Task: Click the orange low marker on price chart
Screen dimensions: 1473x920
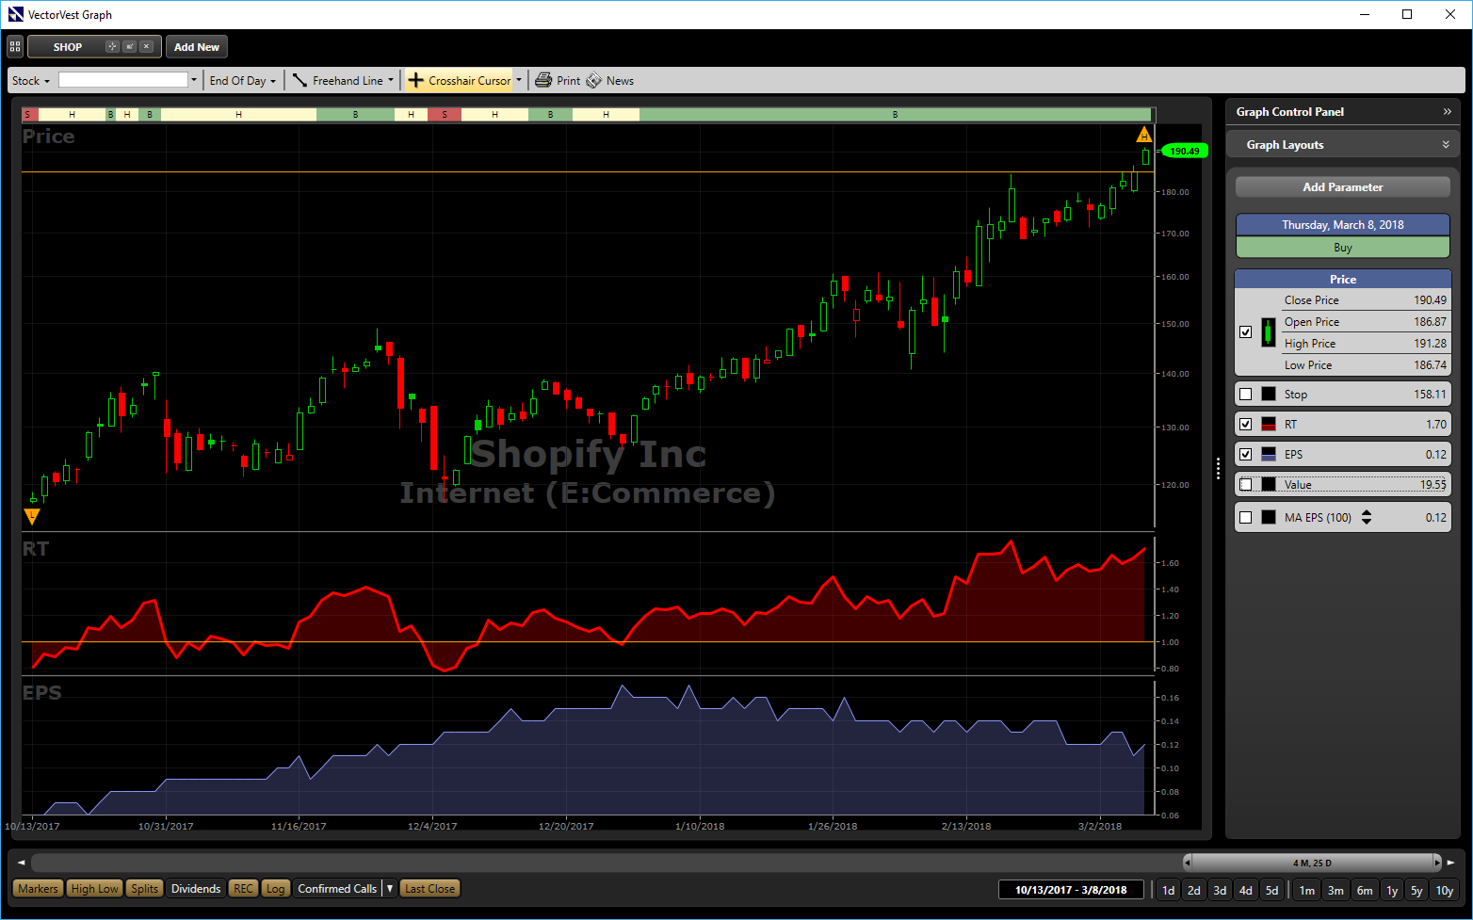Action: coord(32,516)
